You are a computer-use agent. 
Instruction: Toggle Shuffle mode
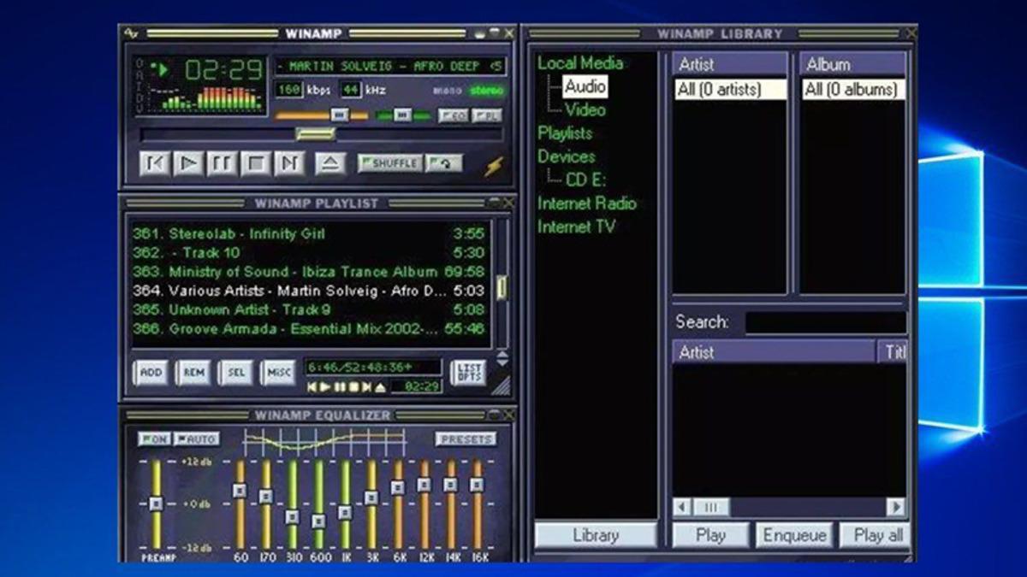(389, 163)
